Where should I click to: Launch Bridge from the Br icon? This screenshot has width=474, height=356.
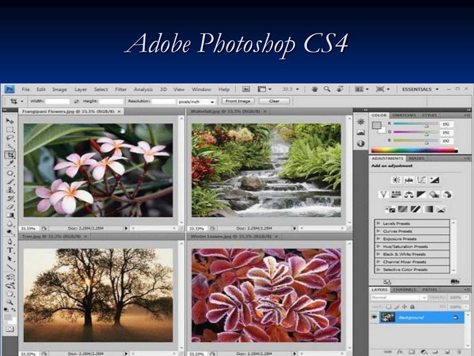click(x=246, y=89)
